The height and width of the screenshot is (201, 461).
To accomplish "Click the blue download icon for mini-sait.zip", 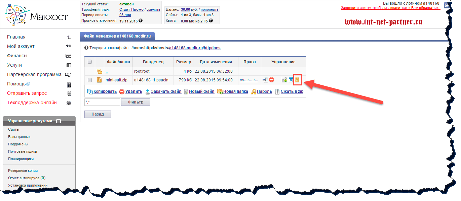I will [x=291, y=80].
